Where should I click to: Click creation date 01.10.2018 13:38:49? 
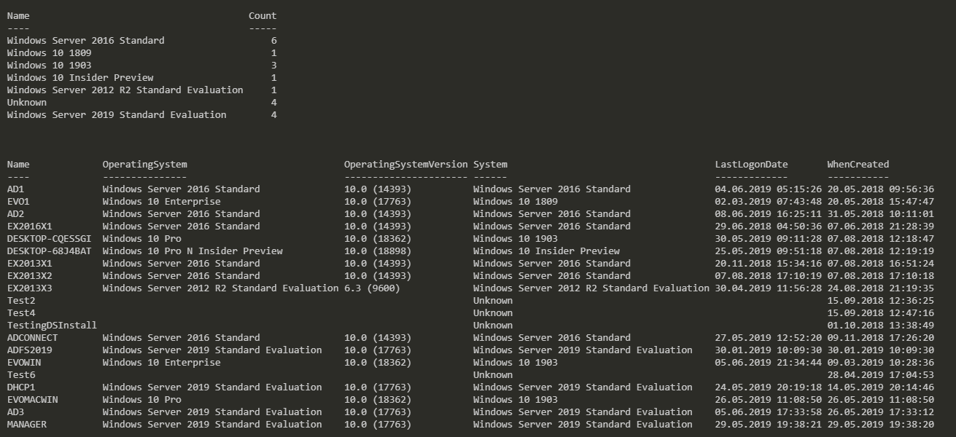pos(880,326)
